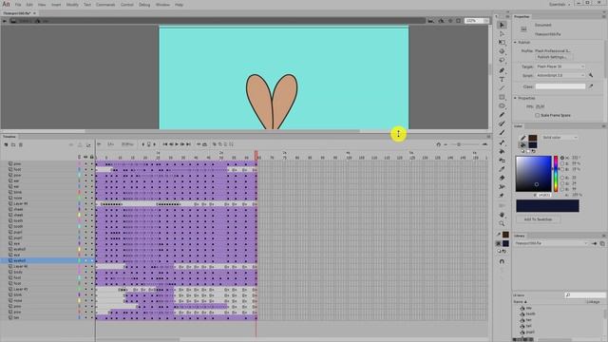The image size is (608, 342).
Task: Switch to the Library panel tab
Action: coord(520,236)
